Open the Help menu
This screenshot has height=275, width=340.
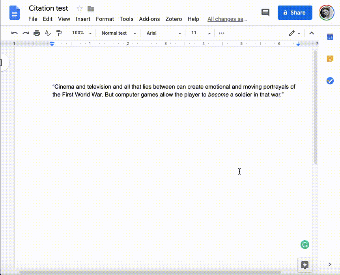(x=193, y=19)
